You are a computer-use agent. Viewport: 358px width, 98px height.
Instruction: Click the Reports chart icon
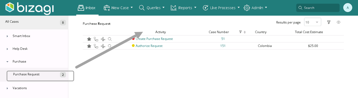coord(173,8)
